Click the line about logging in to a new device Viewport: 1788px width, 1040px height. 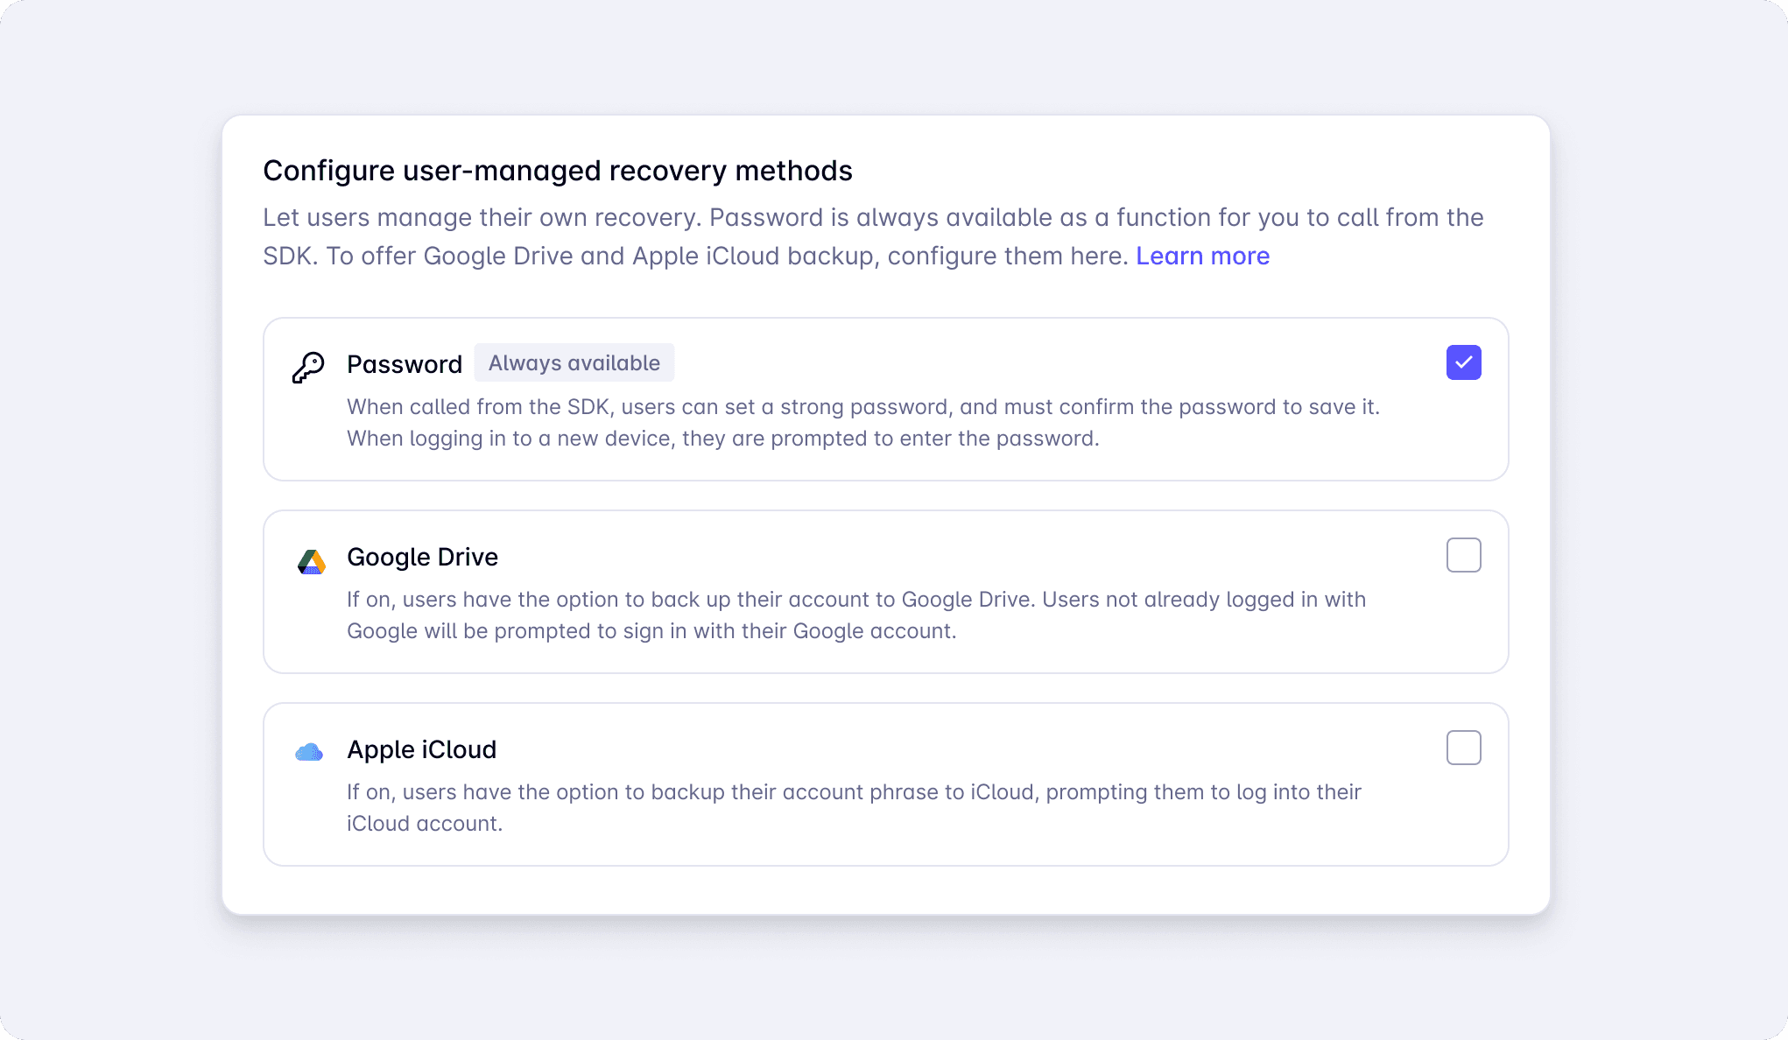click(x=722, y=439)
